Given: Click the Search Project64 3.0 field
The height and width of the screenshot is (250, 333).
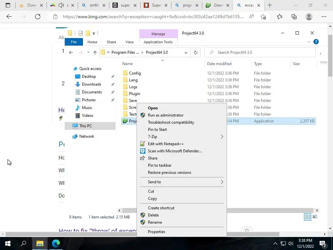Looking at the screenshot, I should pos(260,52).
